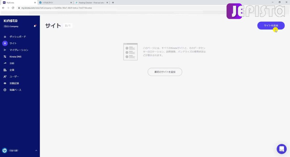
Task: Open the 企業 building icon
Action: tap(5, 70)
